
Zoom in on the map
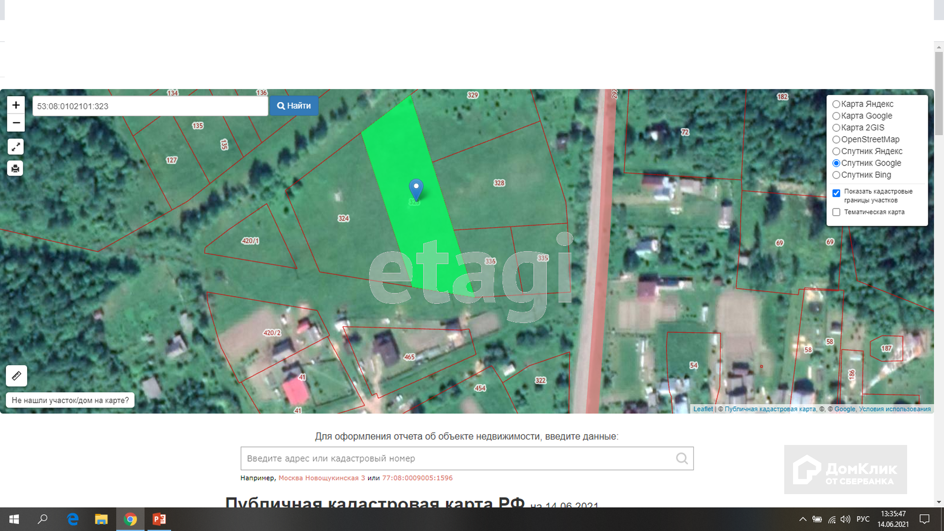tap(16, 105)
